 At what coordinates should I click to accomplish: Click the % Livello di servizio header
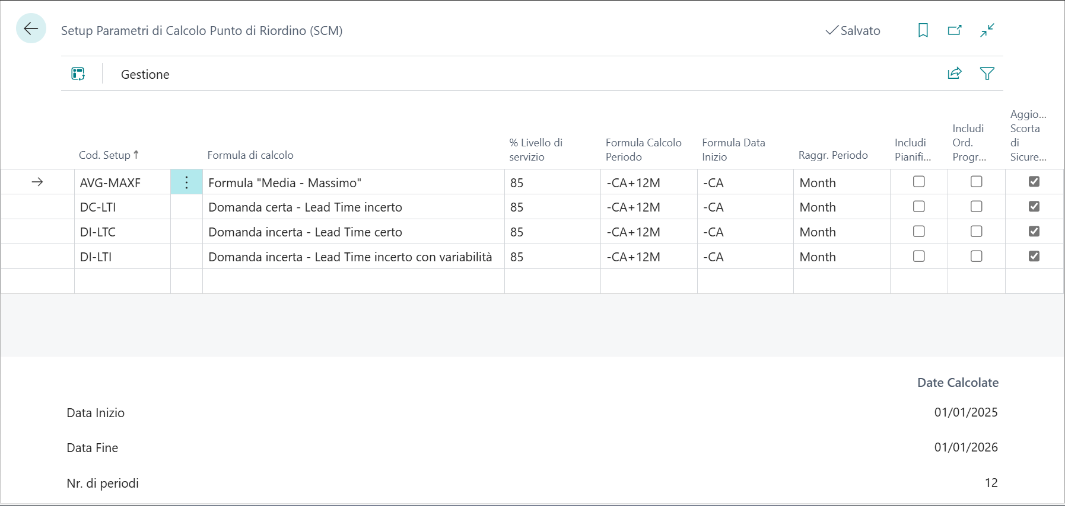(535, 150)
